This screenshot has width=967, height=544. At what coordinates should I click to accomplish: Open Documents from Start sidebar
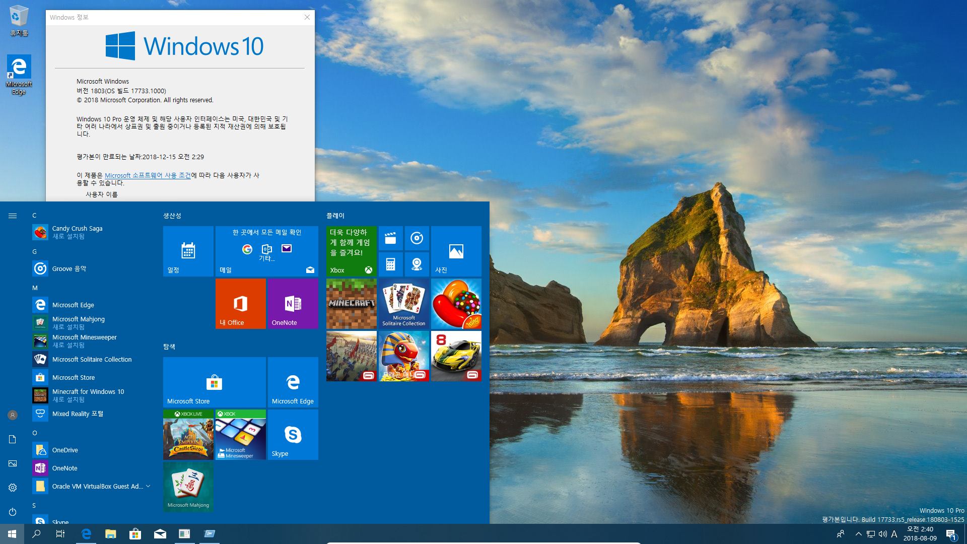tap(13, 439)
